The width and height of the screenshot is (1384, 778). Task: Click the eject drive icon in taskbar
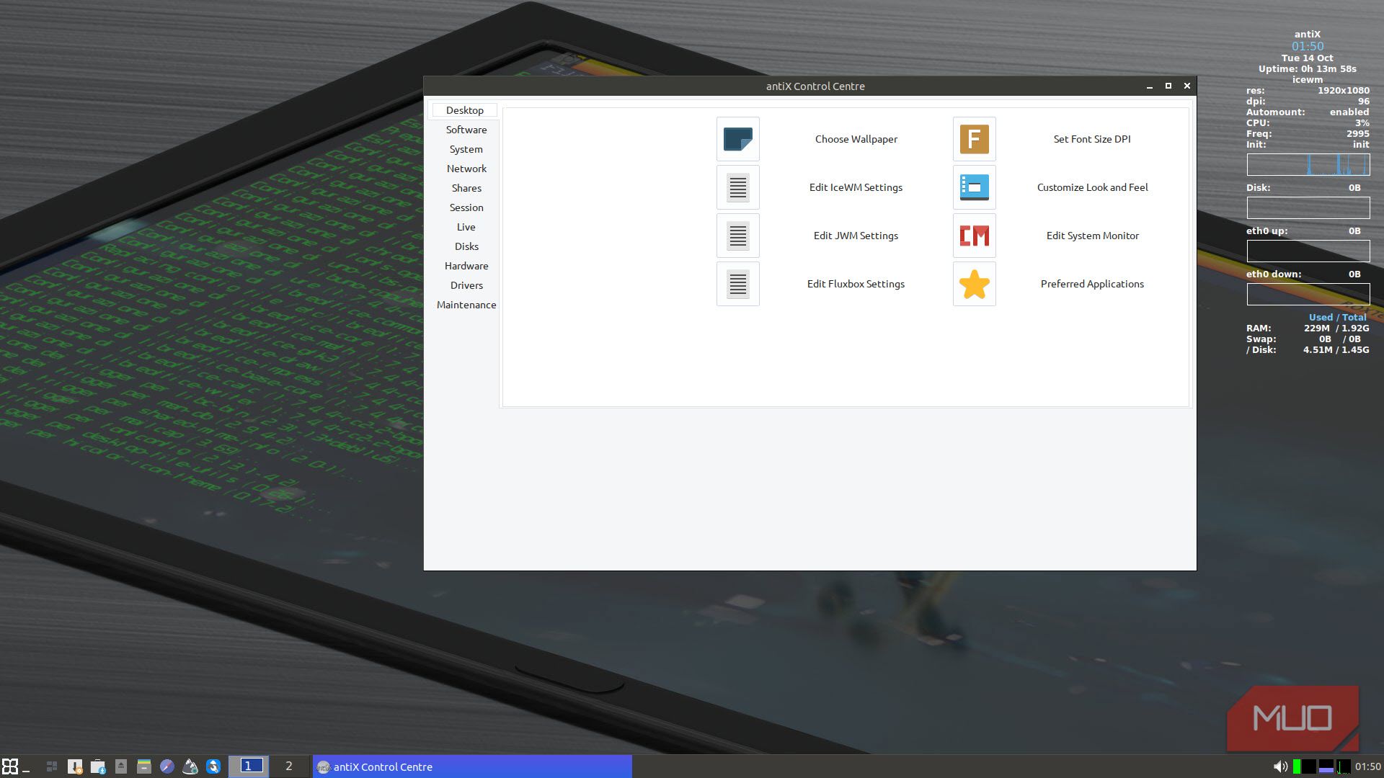click(x=121, y=766)
